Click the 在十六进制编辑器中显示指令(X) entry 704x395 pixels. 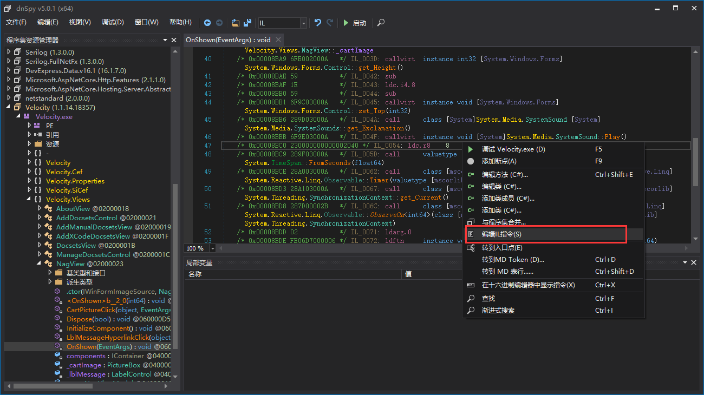point(528,285)
